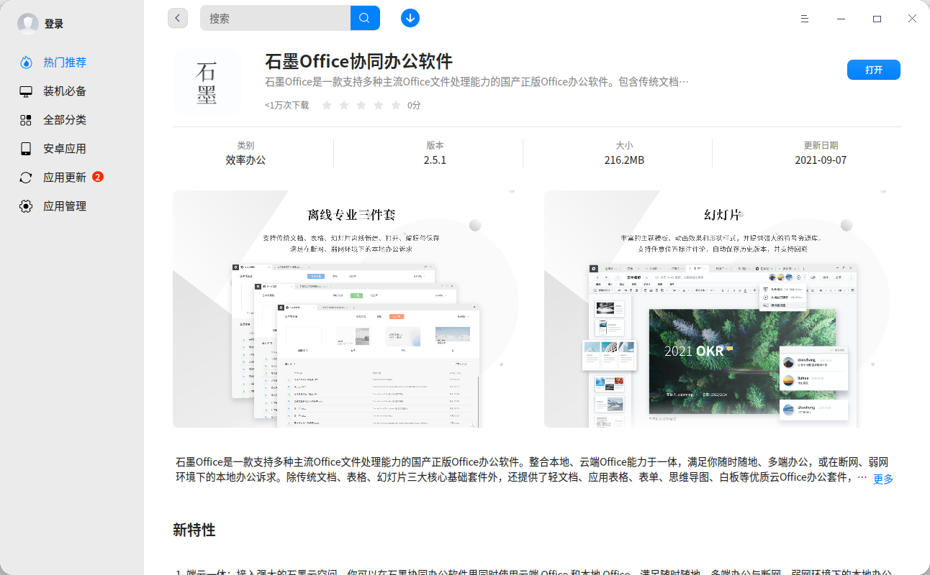Viewport: 930px width, 575px height.
Task: Rate the app four stars
Action: (x=379, y=105)
